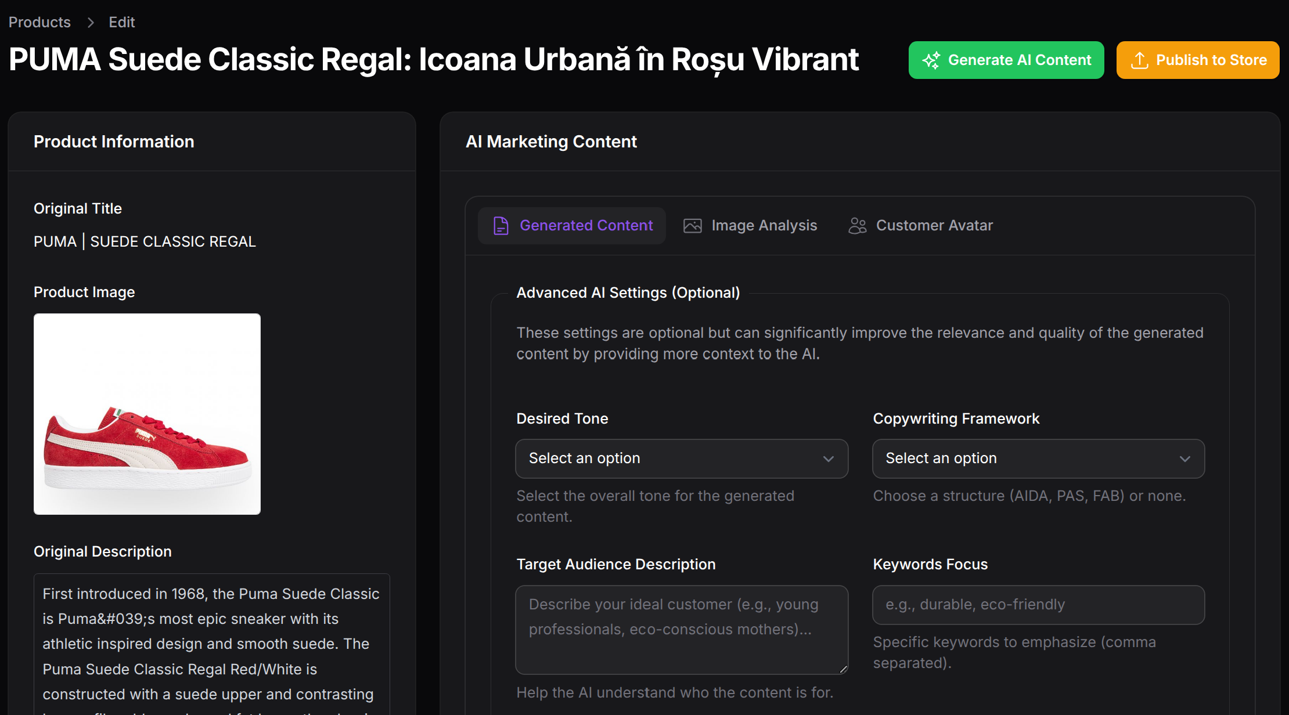Image resolution: width=1289 pixels, height=715 pixels.
Task: Click inside the Original Description text box
Action: tap(211, 644)
